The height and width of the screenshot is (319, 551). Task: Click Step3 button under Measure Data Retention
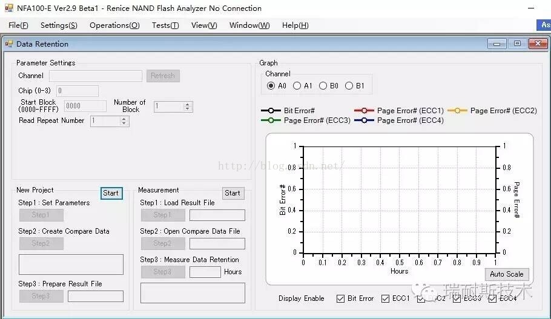pos(163,272)
